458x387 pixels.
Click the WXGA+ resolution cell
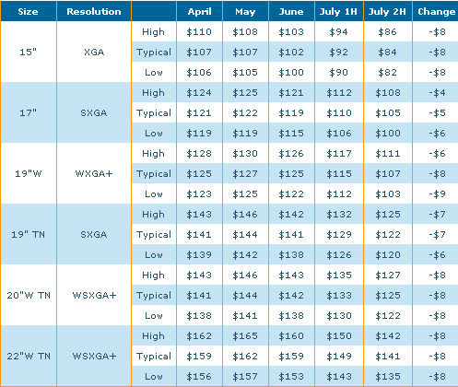[x=94, y=173]
